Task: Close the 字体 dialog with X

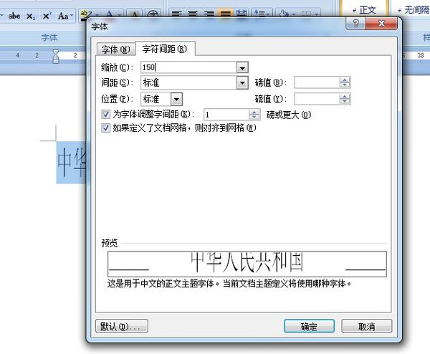Action: [381, 24]
